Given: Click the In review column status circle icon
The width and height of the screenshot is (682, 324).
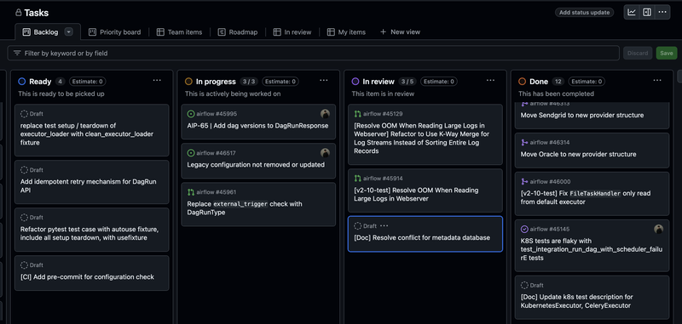Looking at the screenshot, I should click(355, 82).
